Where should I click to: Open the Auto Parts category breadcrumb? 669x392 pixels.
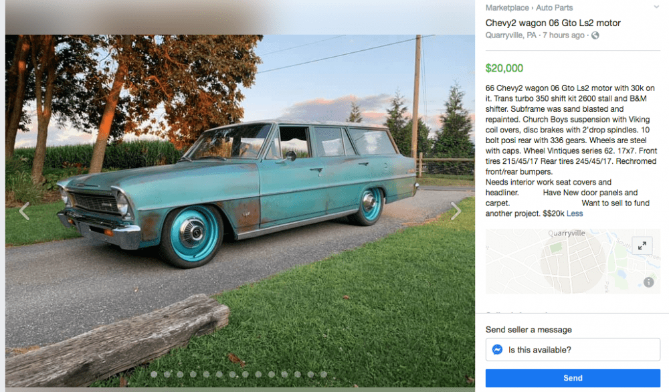coord(554,7)
